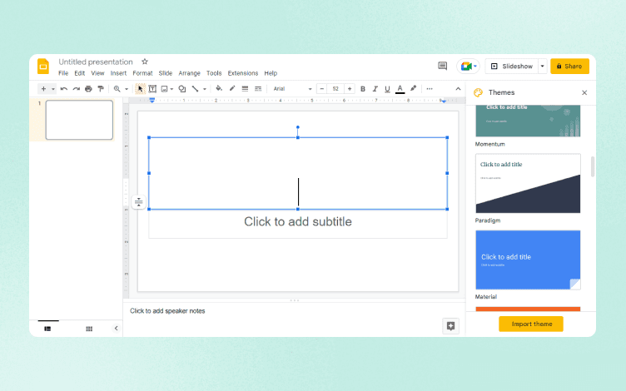Toggle italic formatting
This screenshot has width=626, height=391.
(x=375, y=88)
